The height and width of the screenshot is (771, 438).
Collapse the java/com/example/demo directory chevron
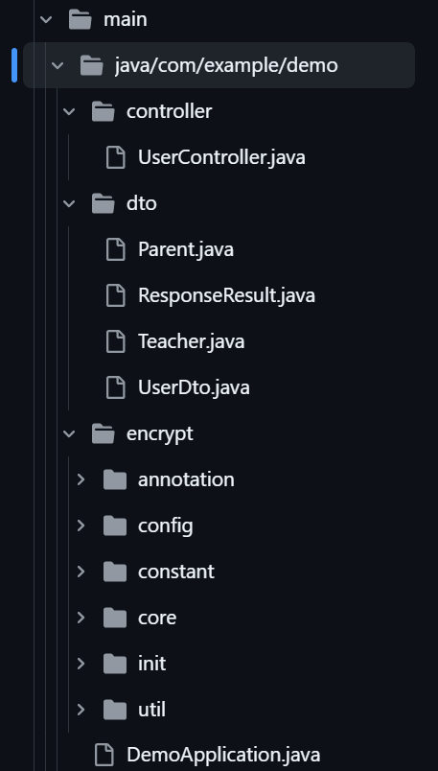(x=58, y=65)
